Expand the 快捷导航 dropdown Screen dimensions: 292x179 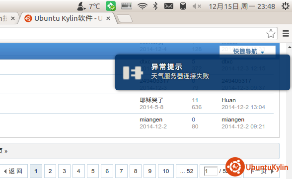[248, 51]
